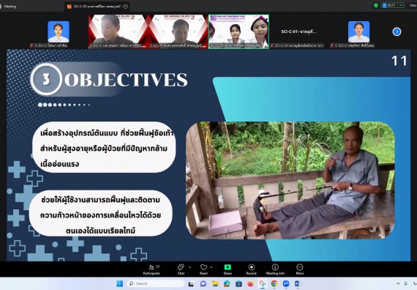Select video tile of man on red background
417x290 pixels.
pyautogui.click(x=179, y=31)
